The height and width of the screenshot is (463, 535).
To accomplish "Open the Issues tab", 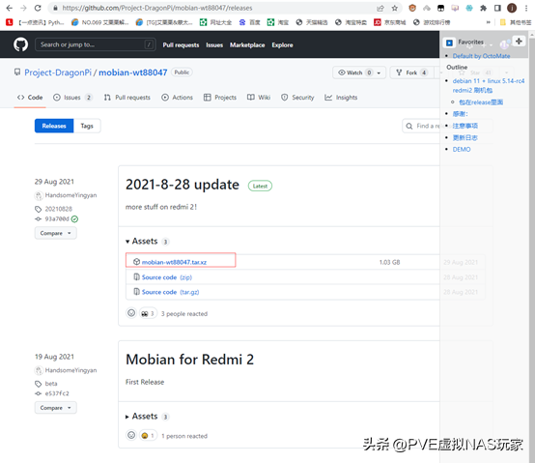I will point(72,98).
